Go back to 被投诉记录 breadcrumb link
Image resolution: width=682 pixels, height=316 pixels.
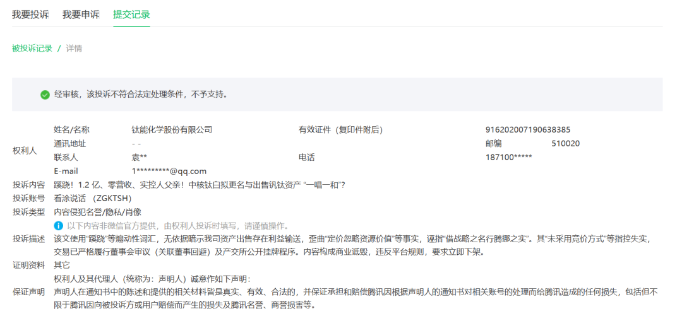point(32,48)
